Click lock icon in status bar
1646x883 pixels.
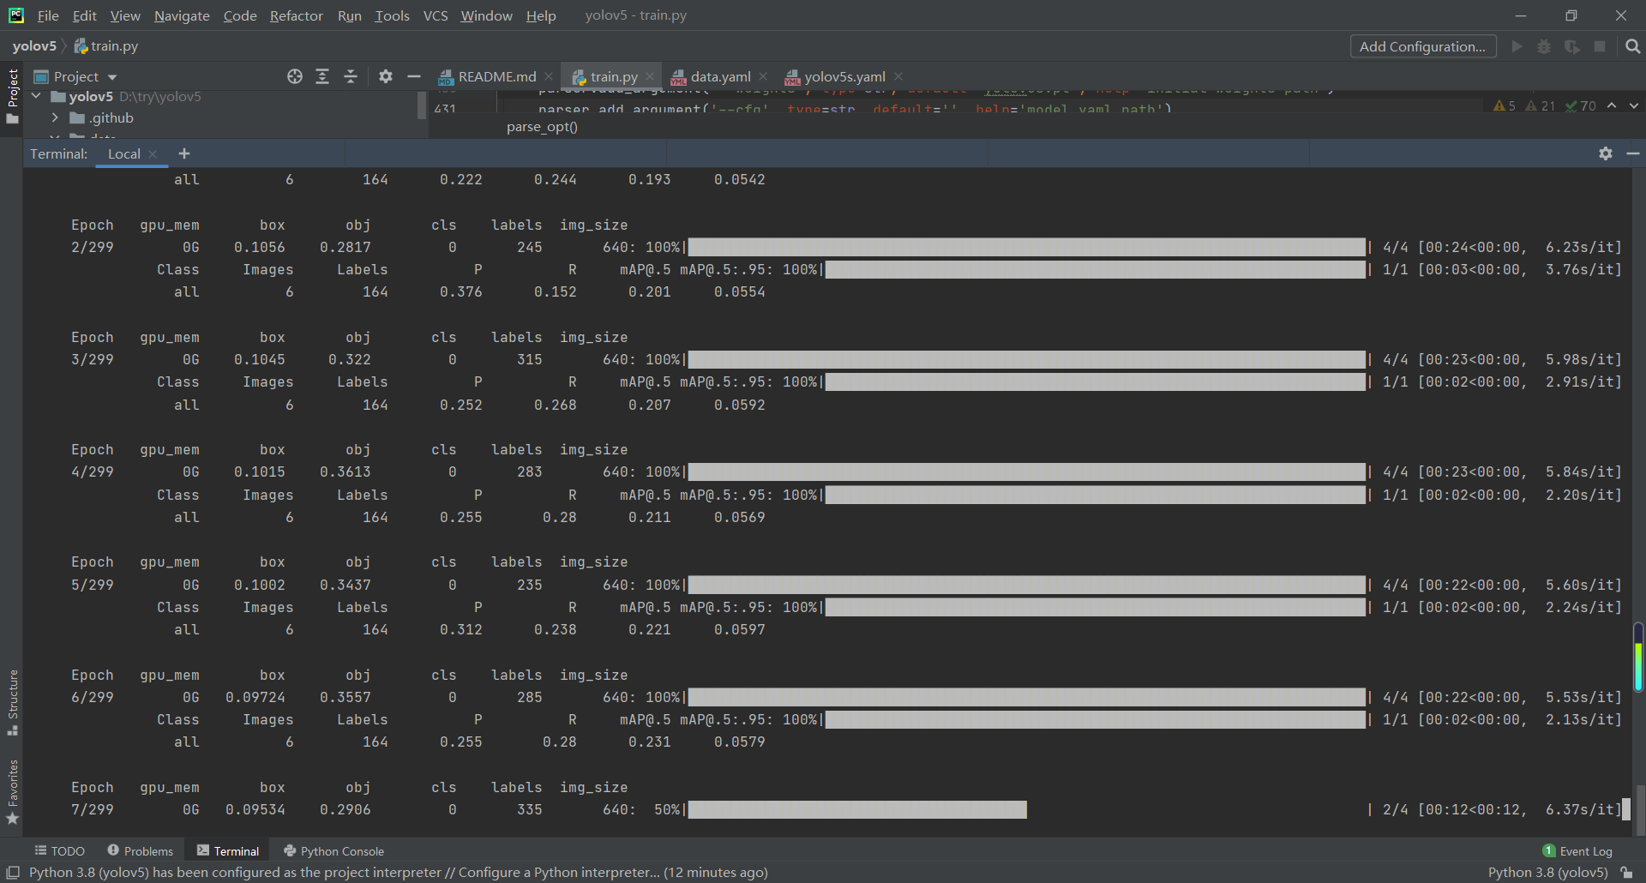coord(1626,872)
